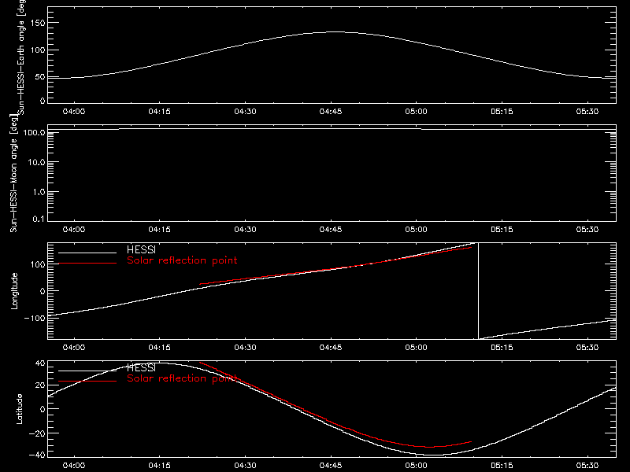Click 04:45 under the Longitude plot

pos(331,348)
